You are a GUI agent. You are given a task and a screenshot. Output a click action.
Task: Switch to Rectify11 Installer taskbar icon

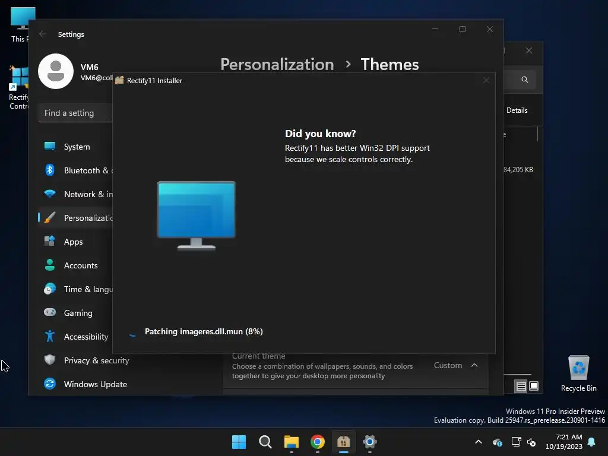point(344,442)
